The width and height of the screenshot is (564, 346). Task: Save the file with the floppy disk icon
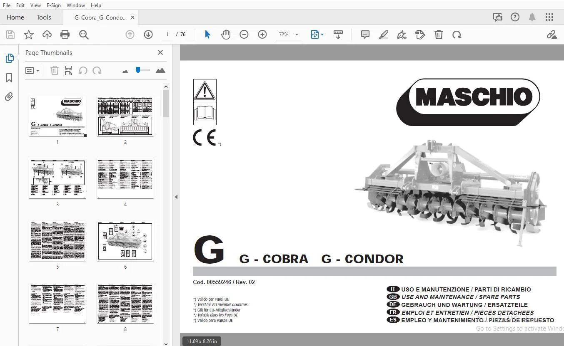(x=10, y=35)
